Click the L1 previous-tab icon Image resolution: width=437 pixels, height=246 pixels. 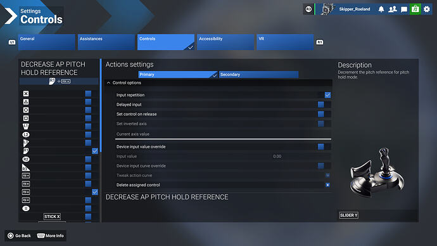[11, 42]
